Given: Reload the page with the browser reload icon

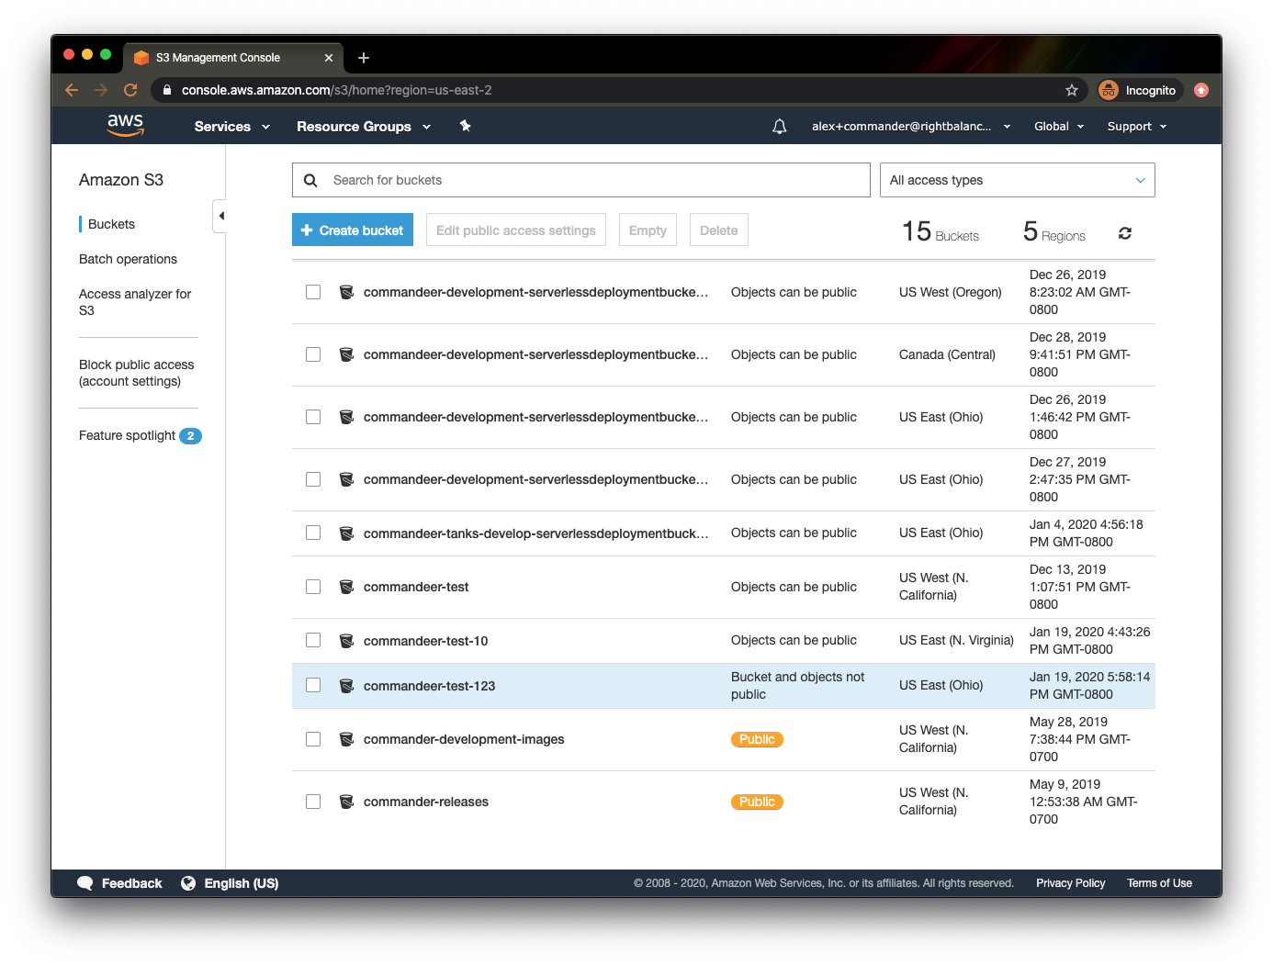Looking at the screenshot, I should [130, 90].
